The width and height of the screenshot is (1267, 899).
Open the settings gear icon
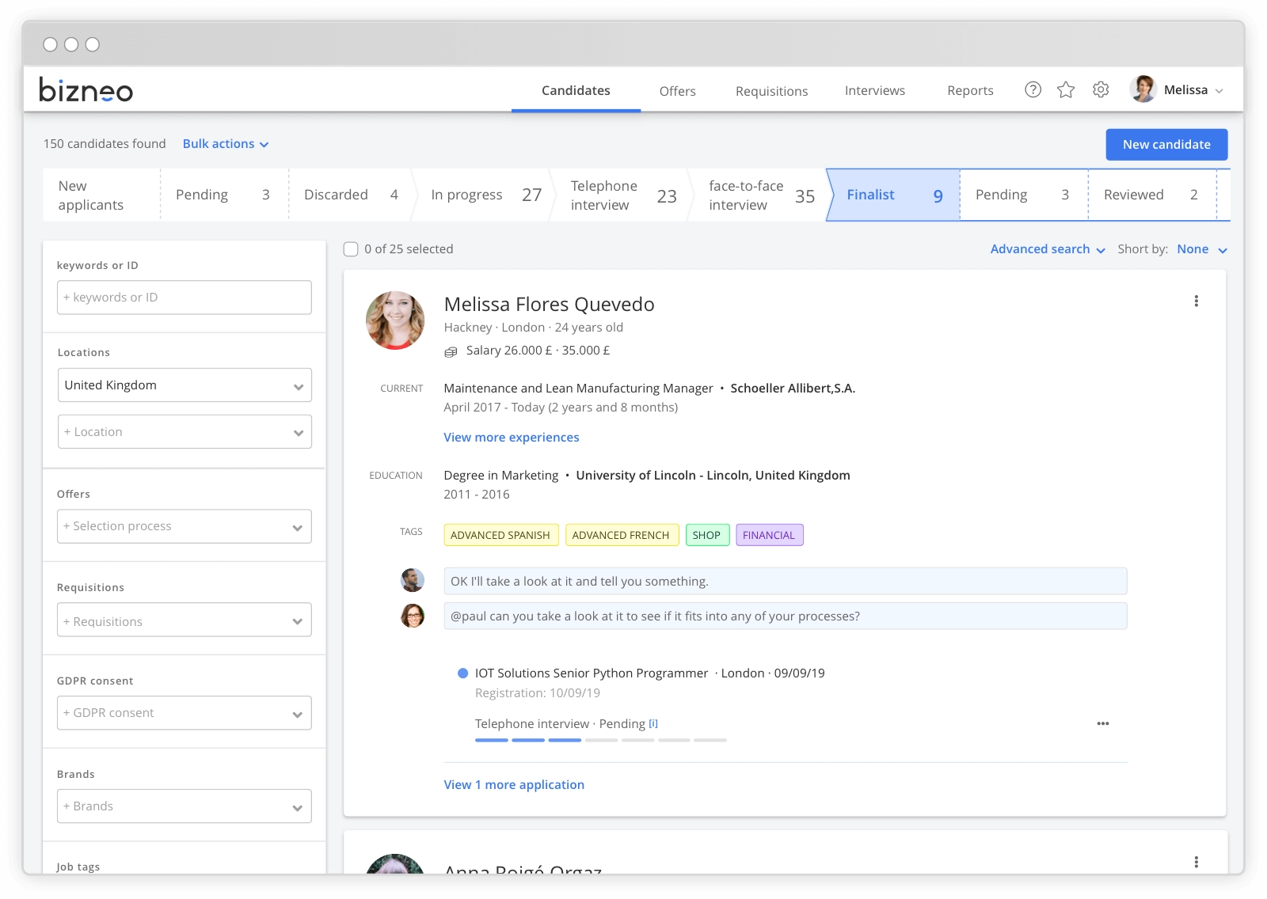coord(1101,89)
